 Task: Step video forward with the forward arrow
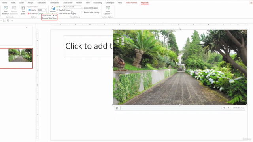pyautogui.click(x=228, y=108)
